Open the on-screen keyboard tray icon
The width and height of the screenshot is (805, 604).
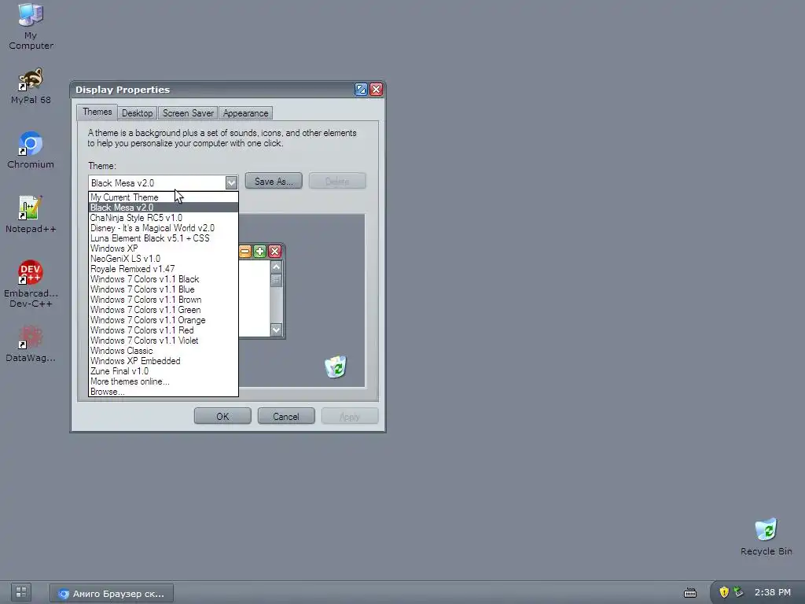click(690, 593)
